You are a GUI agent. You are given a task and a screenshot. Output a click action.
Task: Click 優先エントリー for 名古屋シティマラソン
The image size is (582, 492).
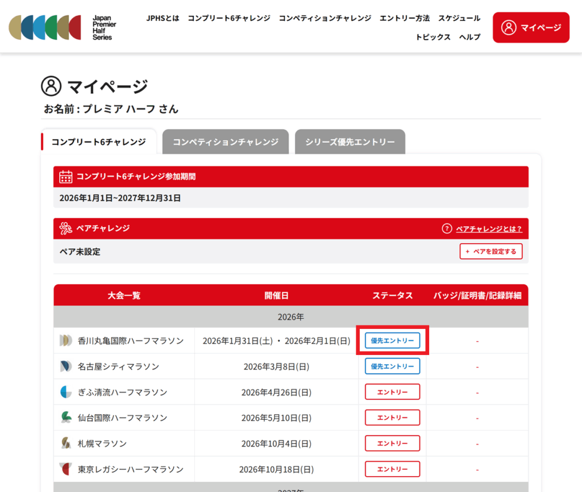tap(392, 366)
